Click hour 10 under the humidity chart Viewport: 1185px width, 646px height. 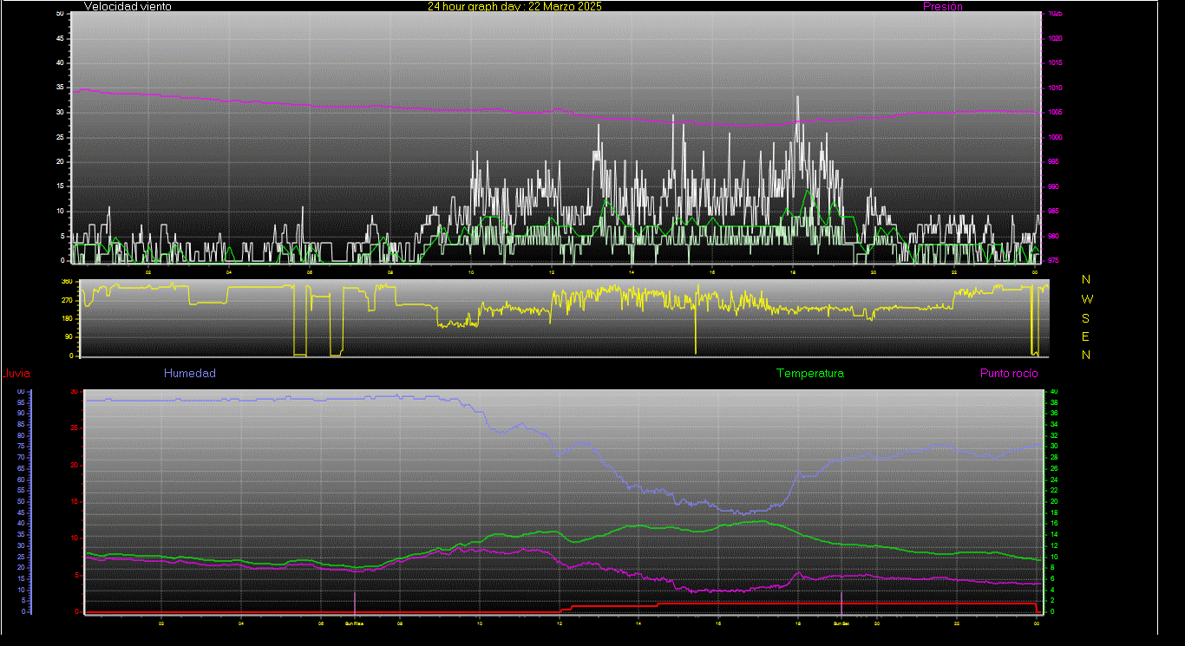point(480,623)
